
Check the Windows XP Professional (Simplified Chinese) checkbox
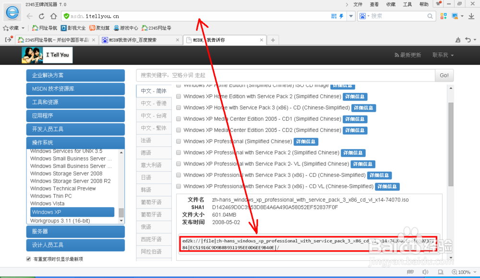click(178, 141)
